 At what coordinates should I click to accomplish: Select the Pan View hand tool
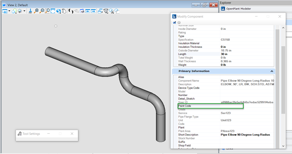click(x=64, y=11)
